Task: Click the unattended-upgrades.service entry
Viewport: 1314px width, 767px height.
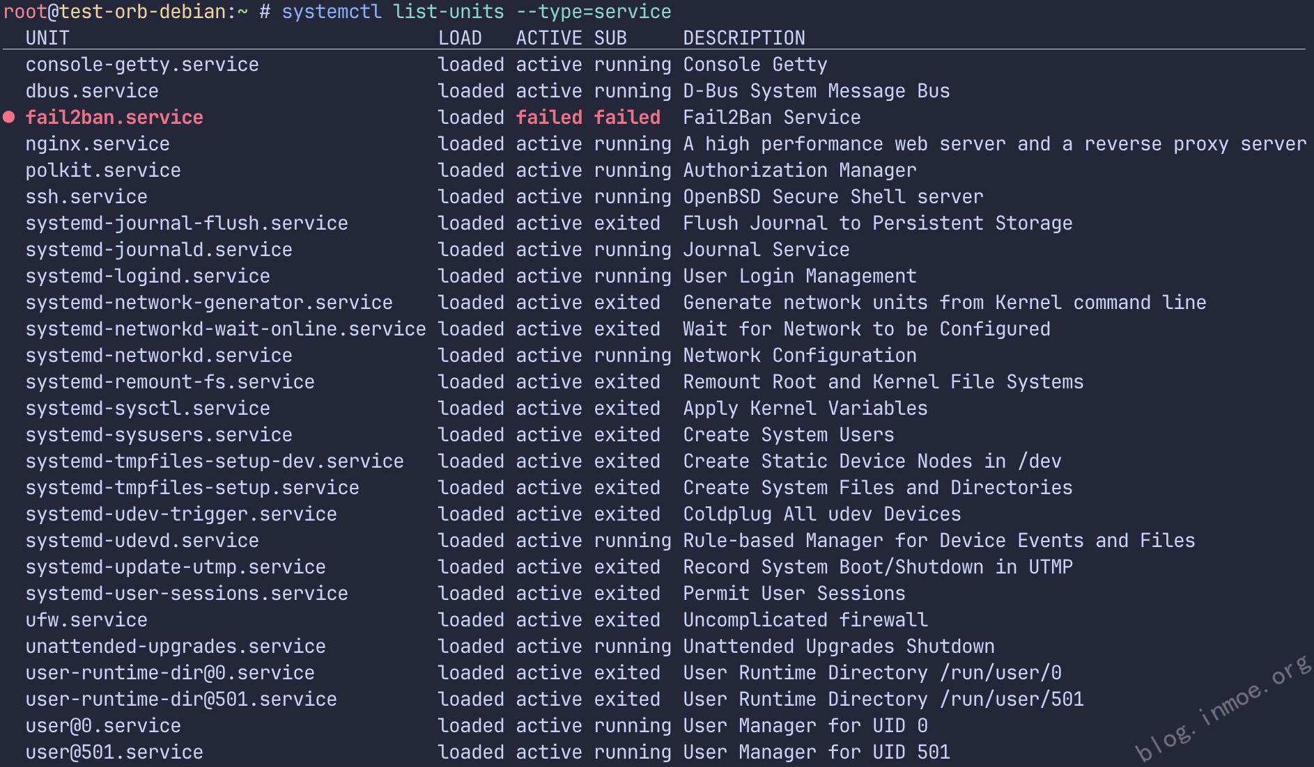Action: tap(176, 647)
